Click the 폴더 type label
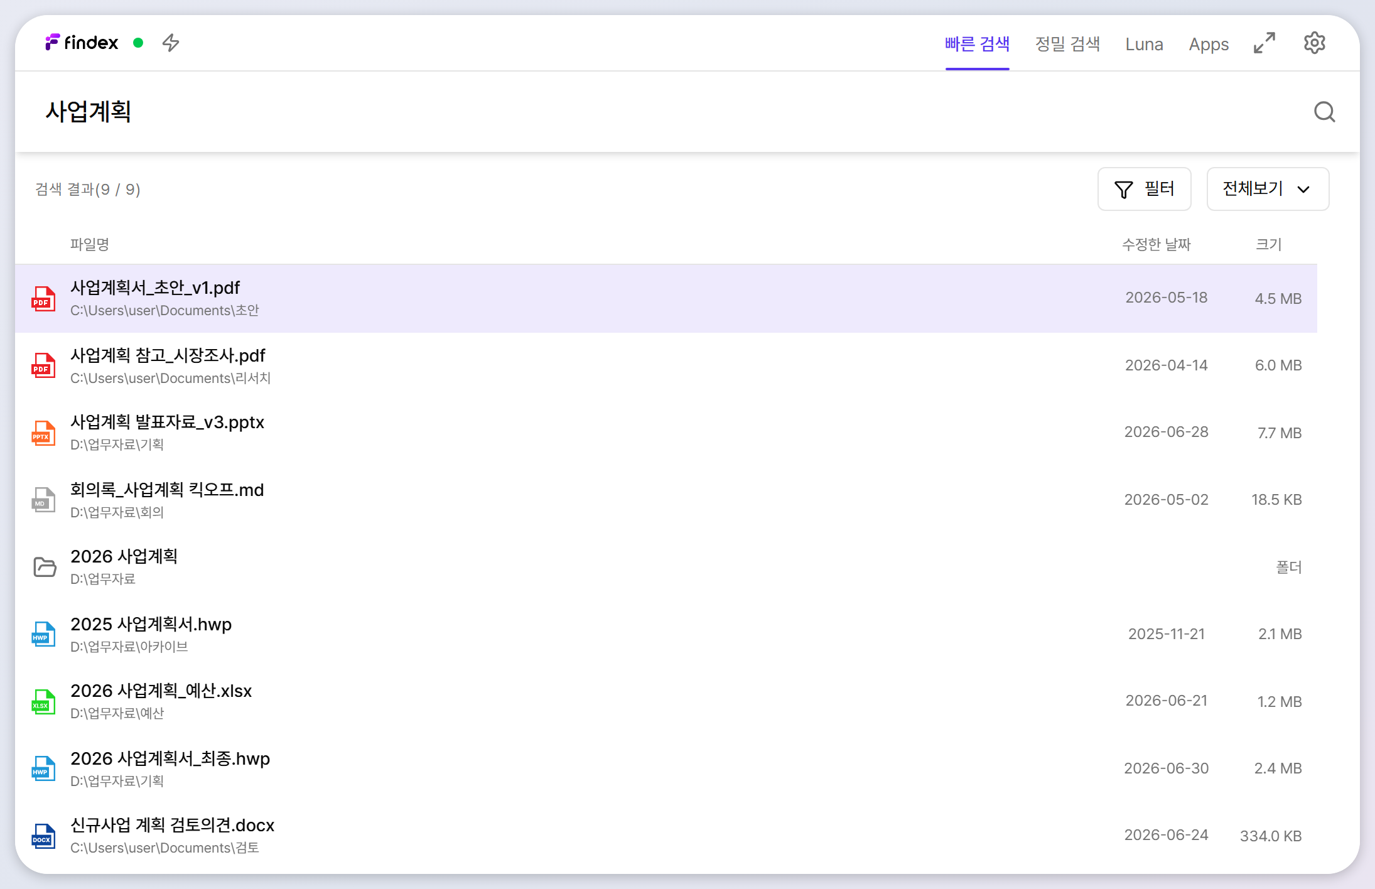 (1289, 567)
